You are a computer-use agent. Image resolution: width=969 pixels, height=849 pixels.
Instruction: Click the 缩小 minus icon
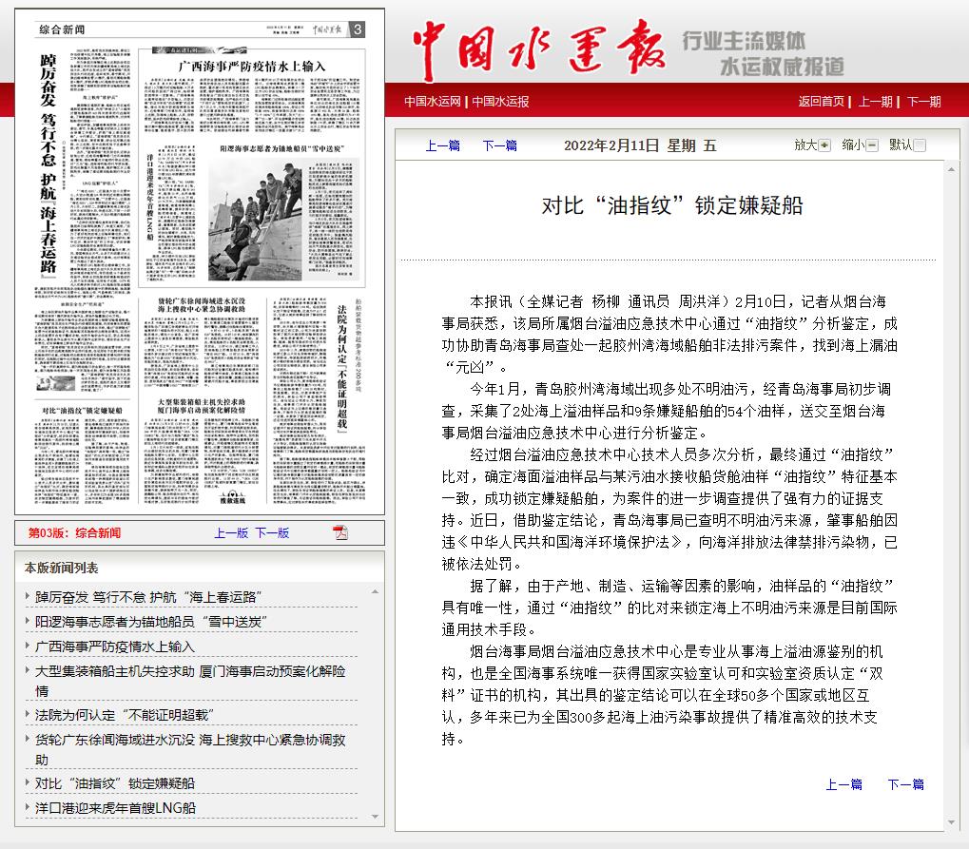(872, 145)
